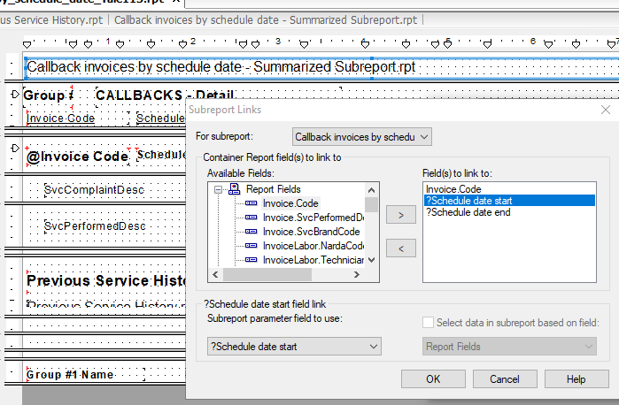619x405 pixels.
Task: Click the Invoice.Code field icon in Available Fields
Action: pos(251,203)
